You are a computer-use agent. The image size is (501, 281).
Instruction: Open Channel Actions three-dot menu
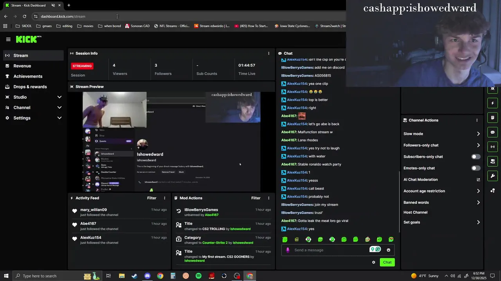click(477, 120)
